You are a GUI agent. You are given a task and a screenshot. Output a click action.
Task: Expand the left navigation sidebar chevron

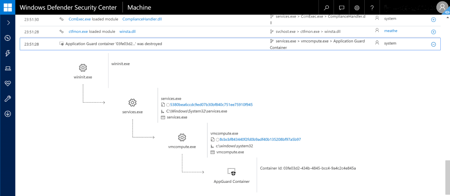[x=8, y=23]
